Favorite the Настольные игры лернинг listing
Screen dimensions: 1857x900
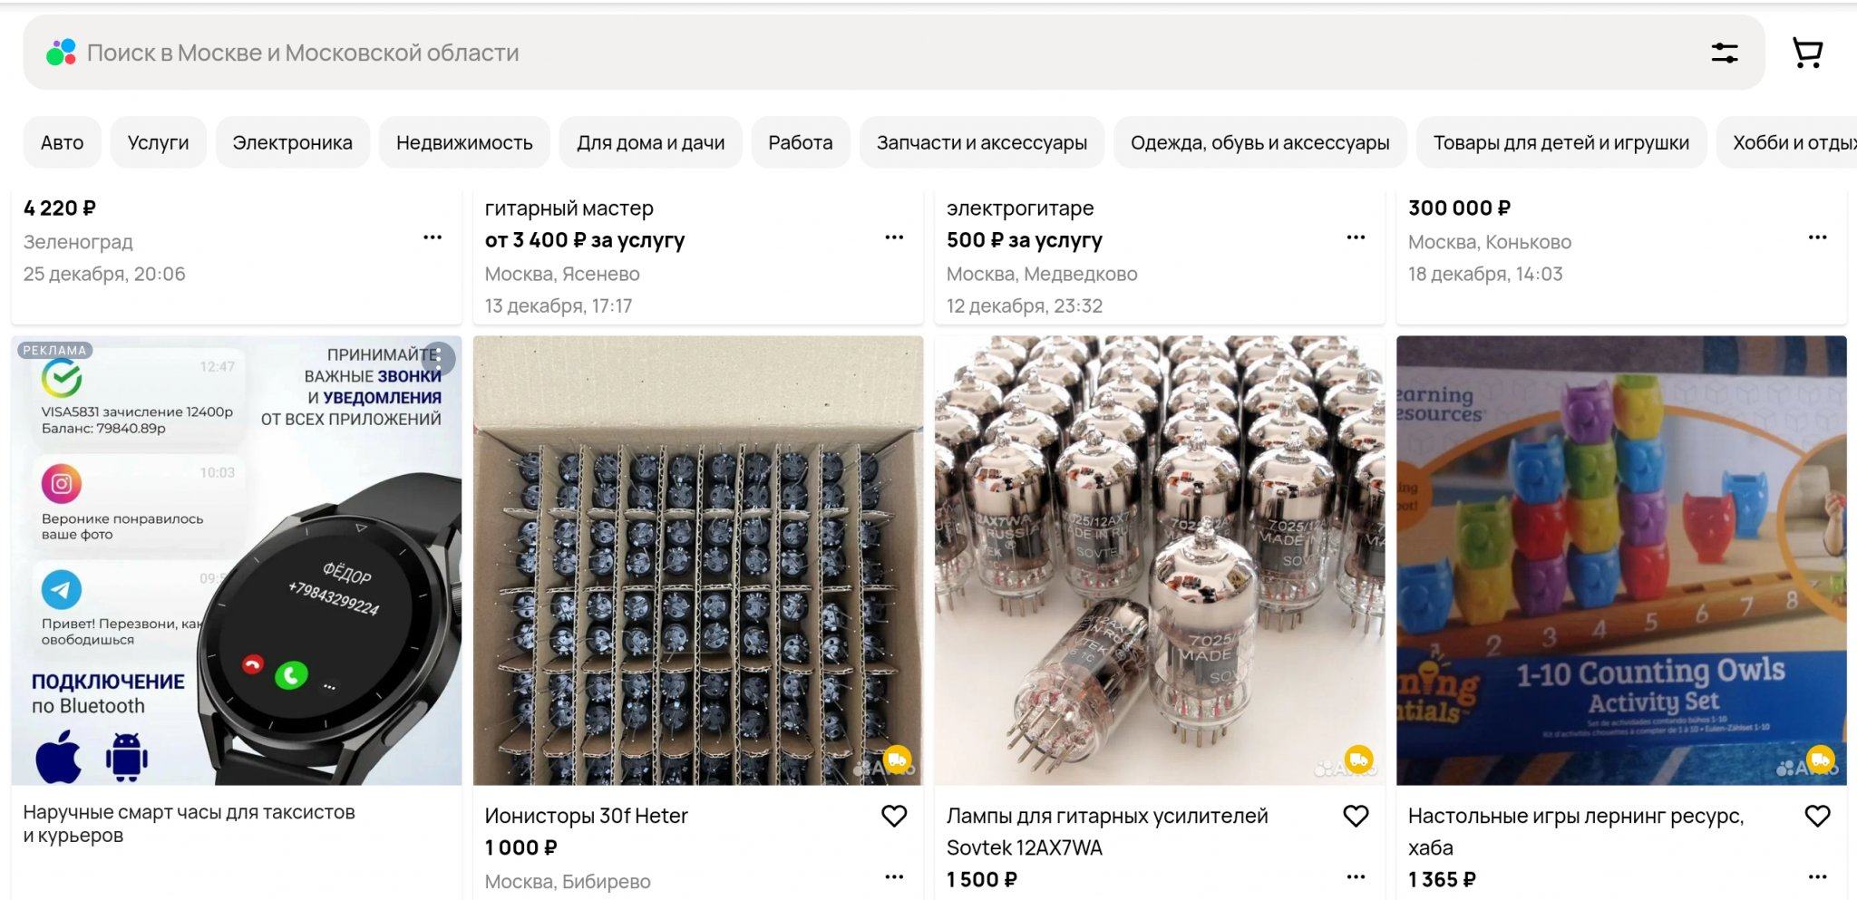point(1817,816)
